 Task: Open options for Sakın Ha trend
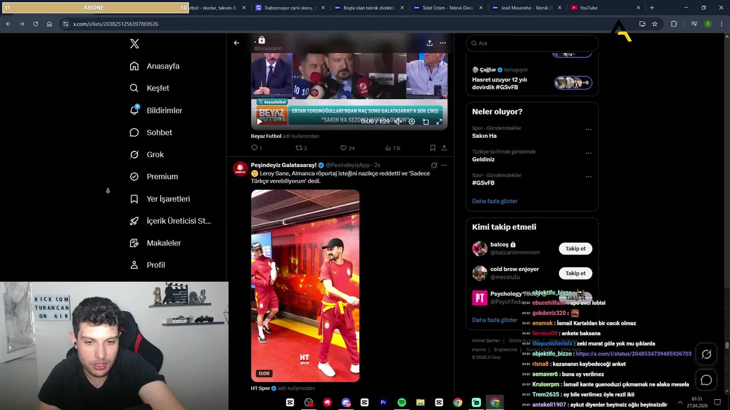pos(589,130)
